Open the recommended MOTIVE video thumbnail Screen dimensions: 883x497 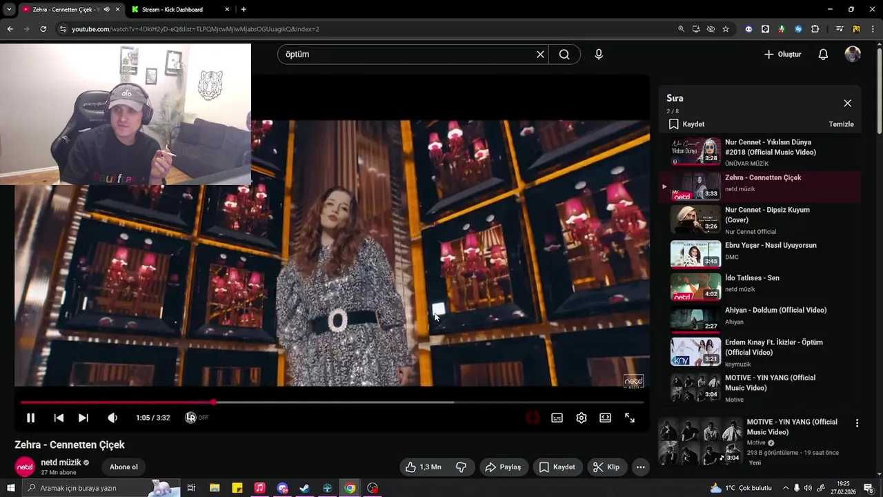point(700,440)
